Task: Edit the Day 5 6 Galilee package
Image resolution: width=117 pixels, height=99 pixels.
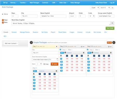Action: click(x=110, y=46)
